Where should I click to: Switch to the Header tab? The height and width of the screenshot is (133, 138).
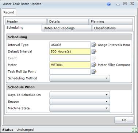26,21
